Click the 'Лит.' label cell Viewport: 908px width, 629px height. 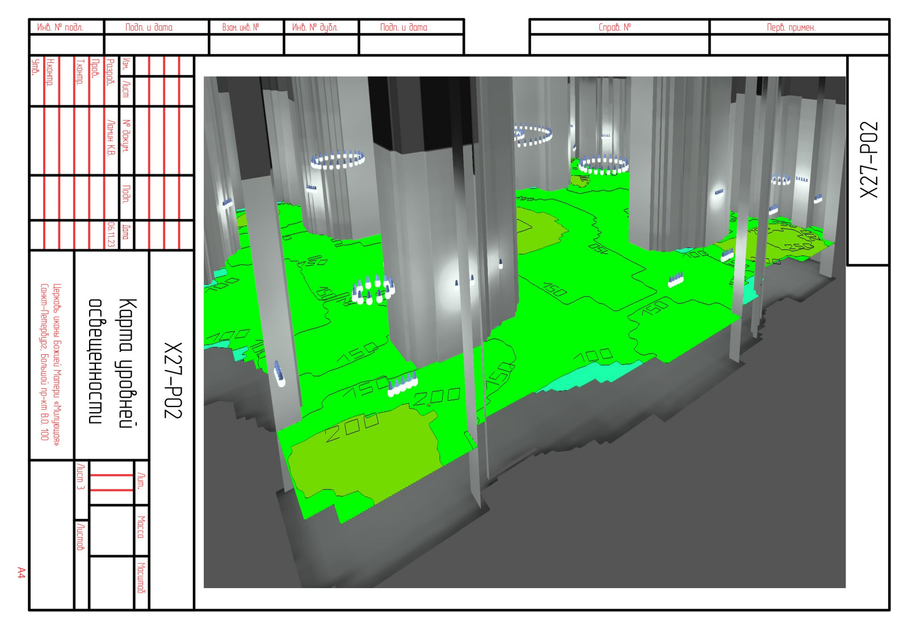pos(141,481)
